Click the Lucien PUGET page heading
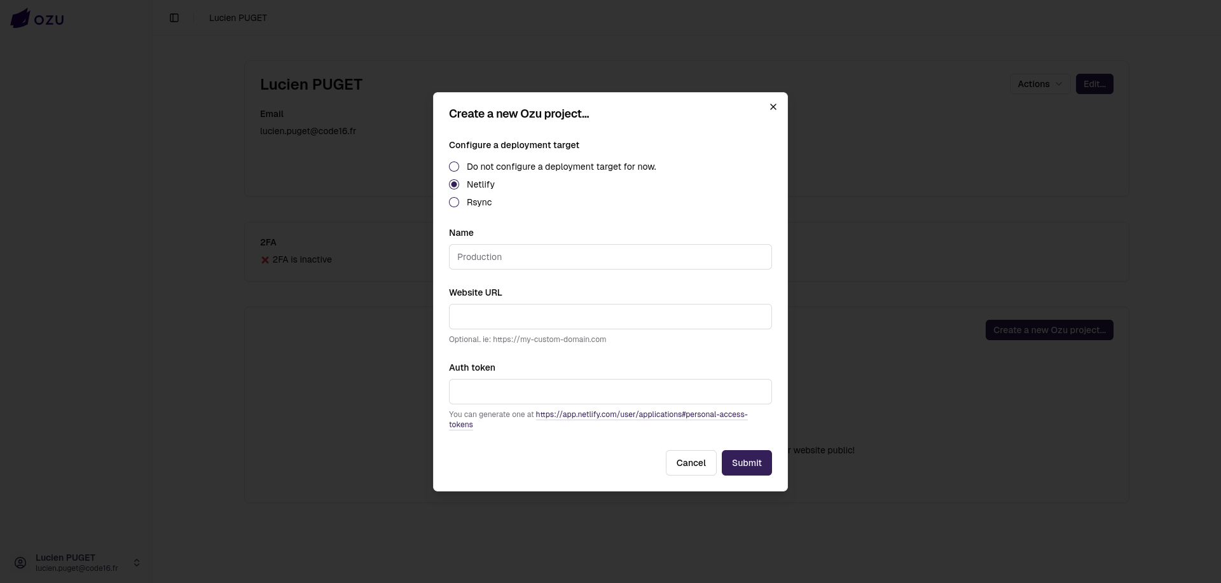 pos(311,84)
